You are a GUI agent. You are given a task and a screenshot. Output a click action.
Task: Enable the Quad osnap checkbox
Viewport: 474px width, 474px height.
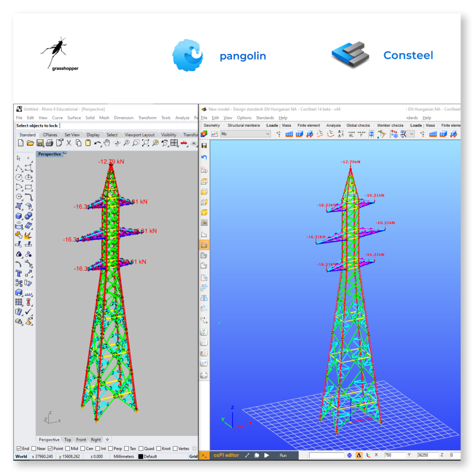point(141,449)
